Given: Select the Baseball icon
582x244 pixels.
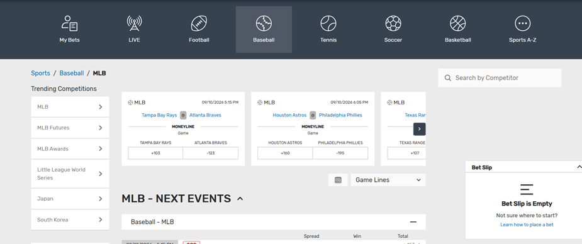Looking at the screenshot, I should [264, 24].
